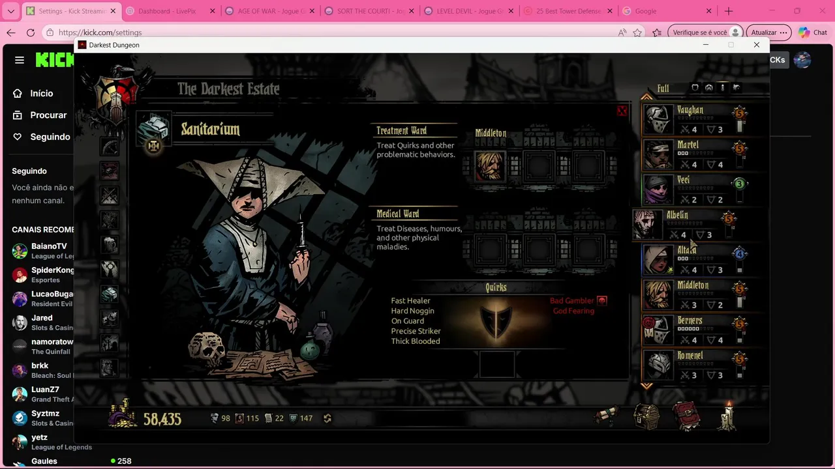Click the heirloom exchange arrows icon
This screenshot has width=835, height=469.
point(327,418)
